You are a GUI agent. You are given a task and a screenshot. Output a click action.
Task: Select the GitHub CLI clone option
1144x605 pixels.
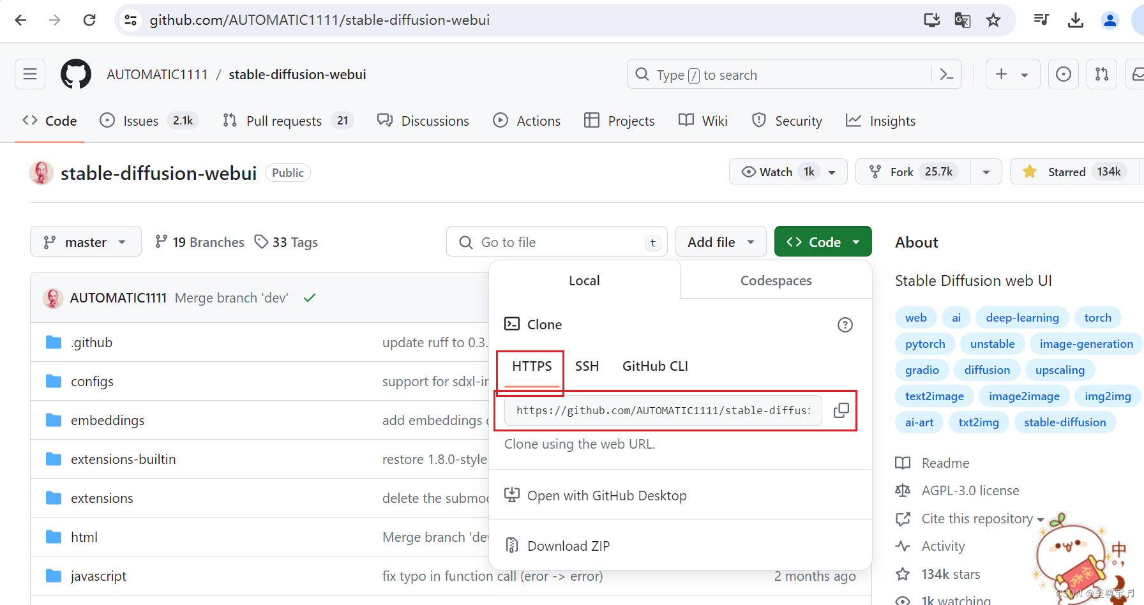click(655, 366)
